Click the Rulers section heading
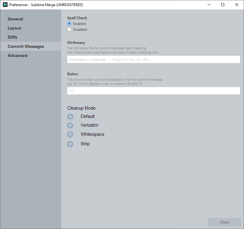The width and height of the screenshot is (244, 229). tap(72, 74)
